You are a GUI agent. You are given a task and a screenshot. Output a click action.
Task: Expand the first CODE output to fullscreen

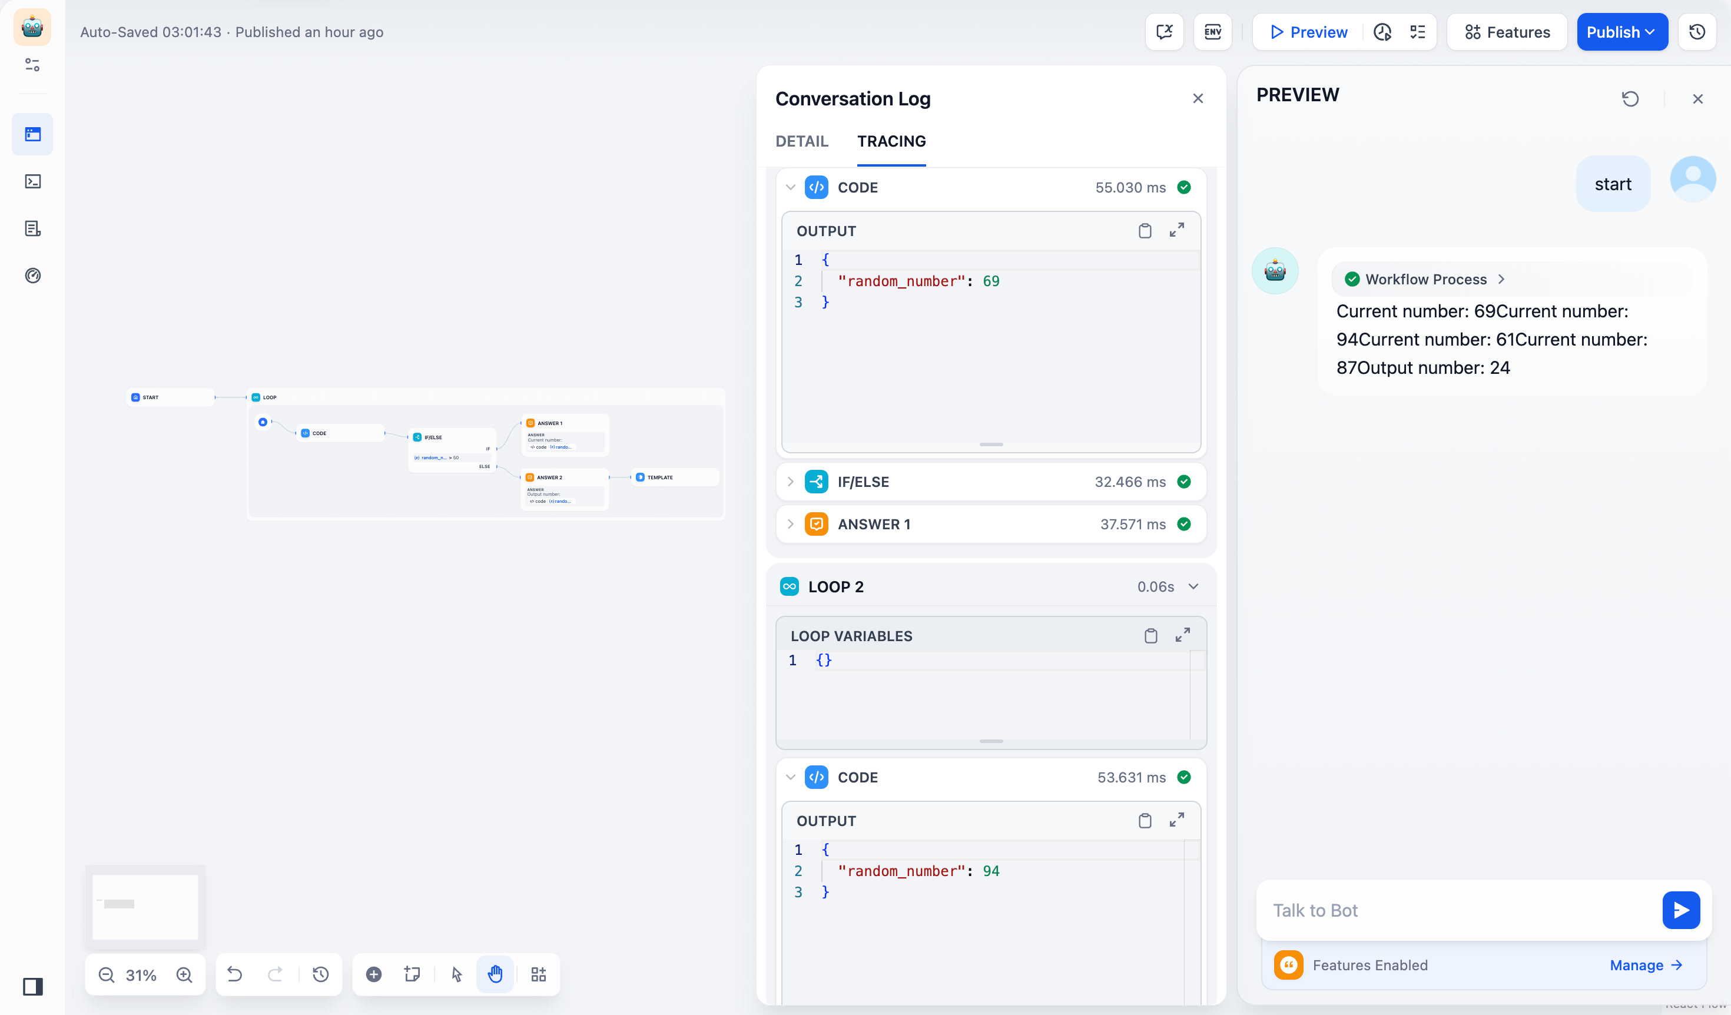[x=1176, y=230]
